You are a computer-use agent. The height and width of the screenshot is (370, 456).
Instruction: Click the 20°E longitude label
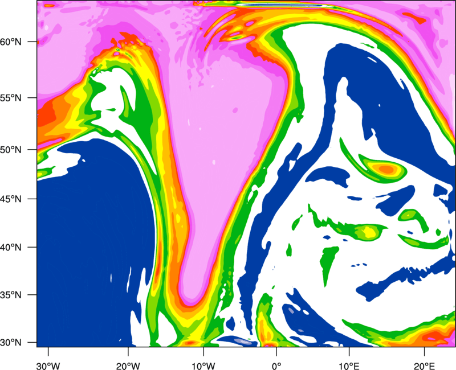click(424, 366)
